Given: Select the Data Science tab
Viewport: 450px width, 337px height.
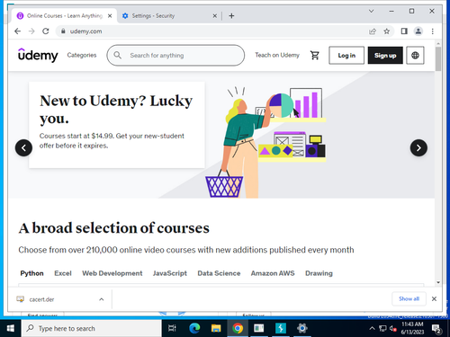Looking at the screenshot, I should click(x=219, y=273).
